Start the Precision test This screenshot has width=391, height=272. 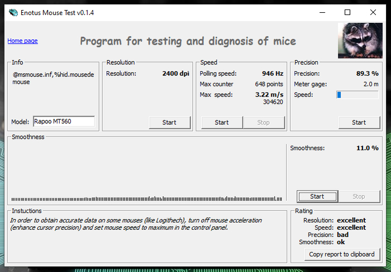[359, 122]
